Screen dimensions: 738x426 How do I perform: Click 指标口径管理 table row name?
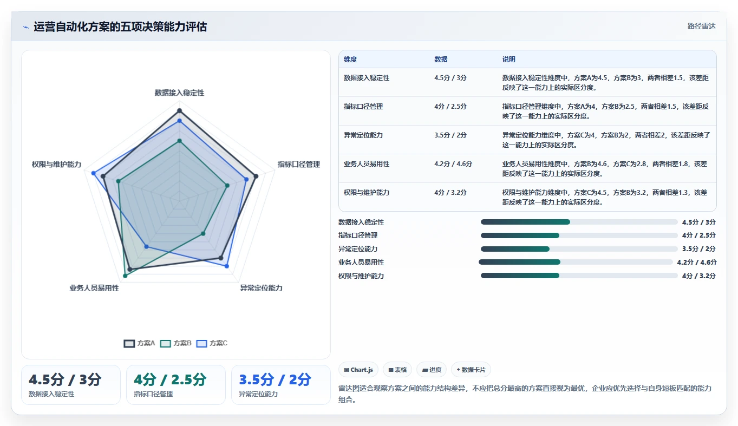(x=363, y=107)
